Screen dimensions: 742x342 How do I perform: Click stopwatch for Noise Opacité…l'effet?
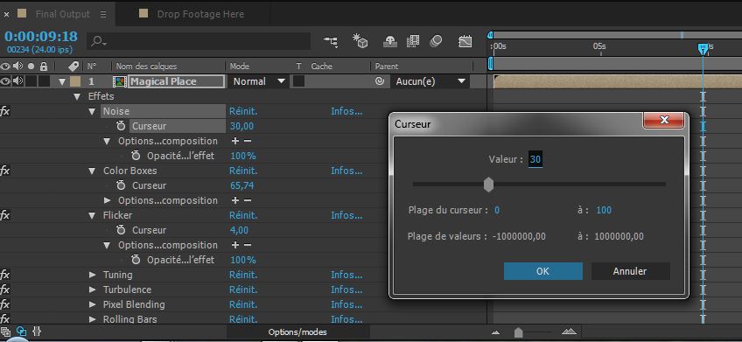tap(136, 156)
